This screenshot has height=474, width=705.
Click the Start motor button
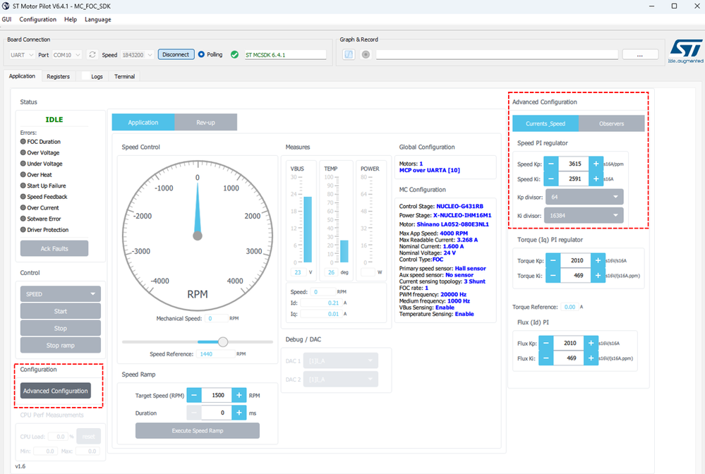pos(60,311)
